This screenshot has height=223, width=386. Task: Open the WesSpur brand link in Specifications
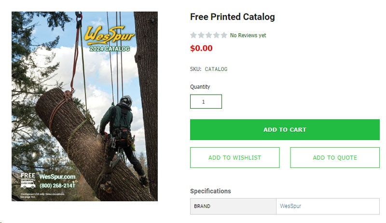click(x=290, y=206)
